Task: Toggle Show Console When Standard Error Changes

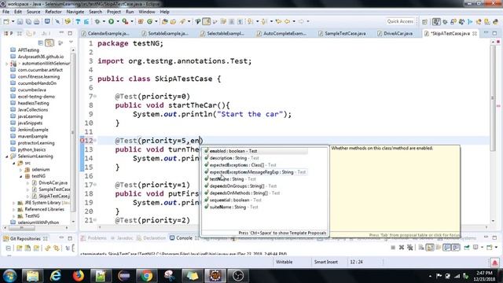Action: pos(456,248)
